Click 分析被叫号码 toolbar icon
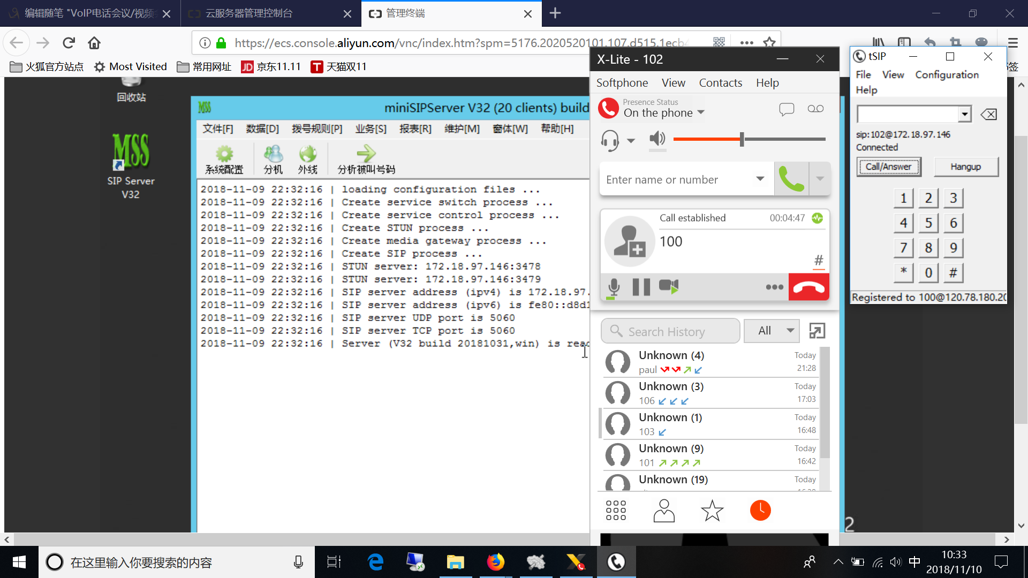Image resolution: width=1028 pixels, height=578 pixels. click(366, 160)
